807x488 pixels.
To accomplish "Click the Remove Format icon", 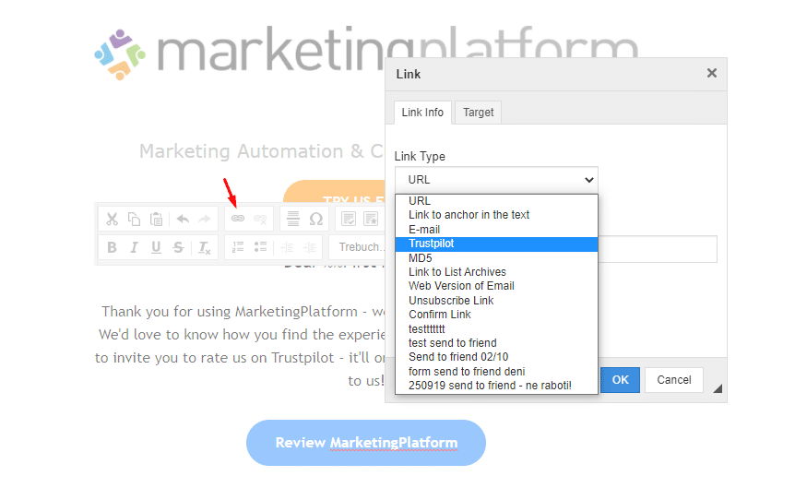I will coord(205,248).
